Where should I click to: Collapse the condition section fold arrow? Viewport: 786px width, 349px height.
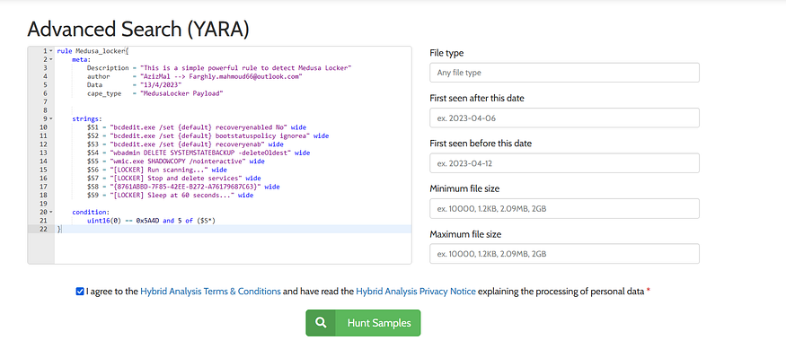coord(51,213)
